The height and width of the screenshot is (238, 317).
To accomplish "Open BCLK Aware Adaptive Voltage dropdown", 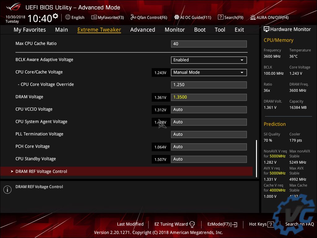I will pos(209,60).
